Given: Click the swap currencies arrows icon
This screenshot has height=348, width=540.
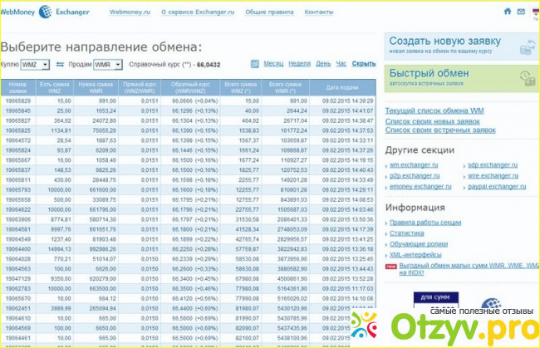Looking at the screenshot, I should 59,64.
